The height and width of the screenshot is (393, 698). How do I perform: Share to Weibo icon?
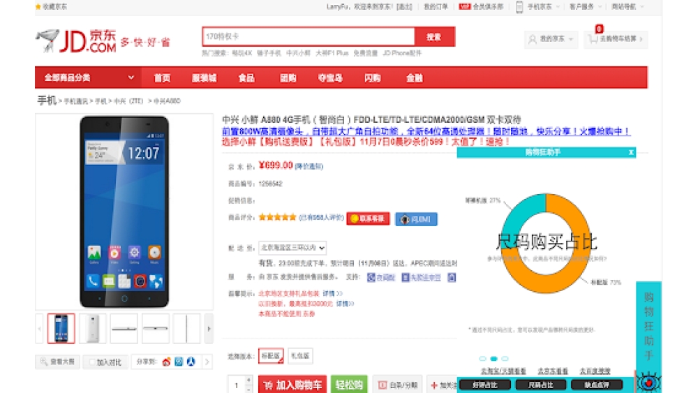pyautogui.click(x=167, y=362)
